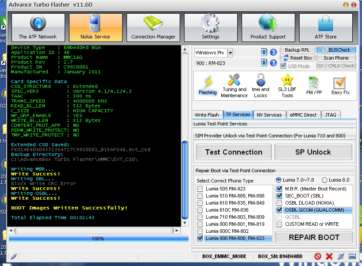Expand the Windows Phone platform dropdown
Image resolution: width=362 pixels, height=266 pixels.
pyautogui.click(x=230, y=53)
